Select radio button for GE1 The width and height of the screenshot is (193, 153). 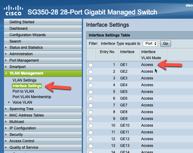tap(91, 65)
